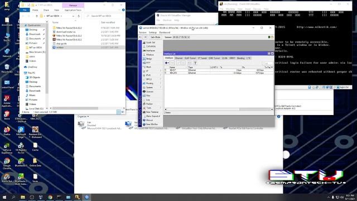
Task: Click the comment icon in Interface List toolbar
Action: coord(189,63)
